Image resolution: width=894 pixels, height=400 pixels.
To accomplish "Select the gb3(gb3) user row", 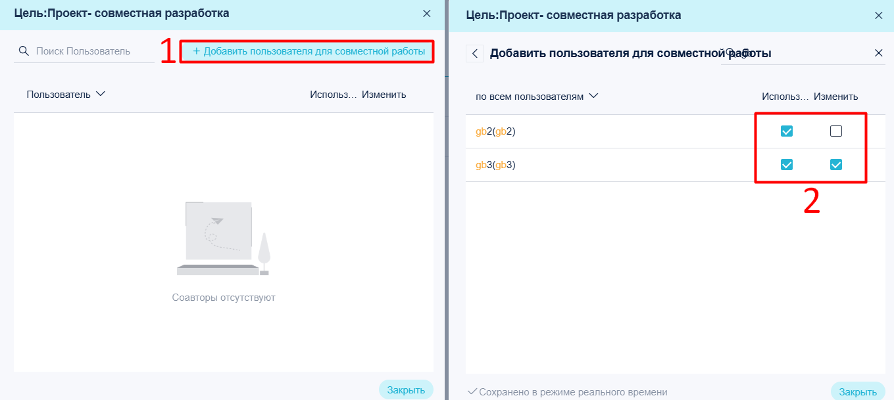I will pos(675,165).
